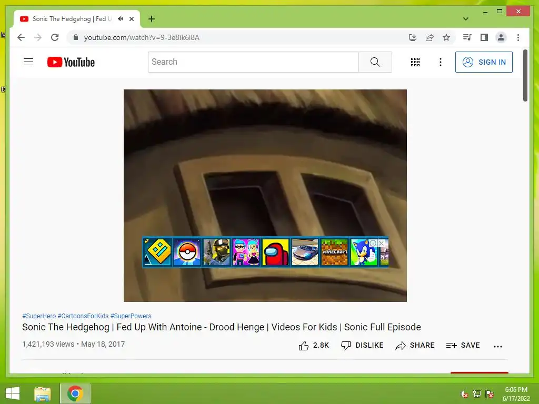This screenshot has width=539, height=404.
Task: Click the search magnifier button
Action: point(375,62)
